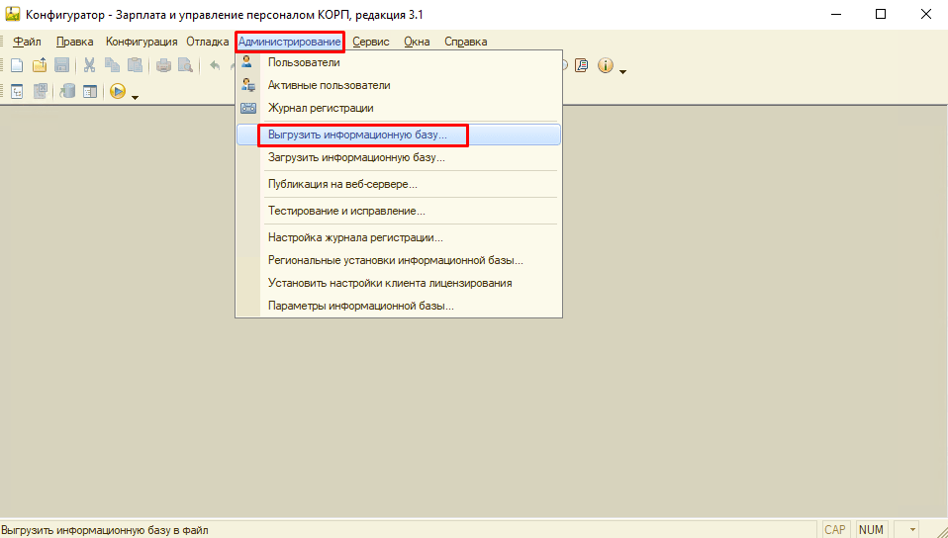Maximize the Configurator window
The image size is (948, 538).
pyautogui.click(x=881, y=15)
